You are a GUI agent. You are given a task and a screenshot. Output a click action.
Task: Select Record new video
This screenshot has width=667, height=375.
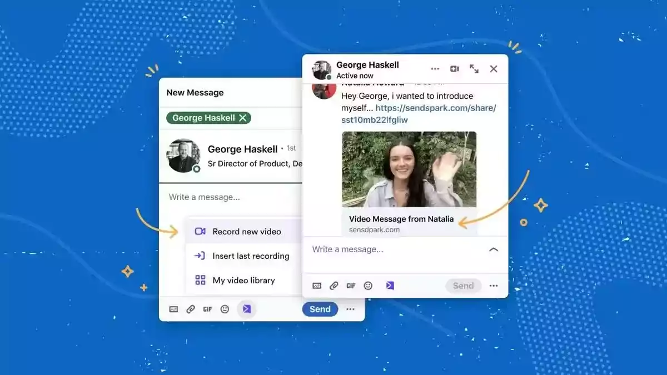[246, 232]
